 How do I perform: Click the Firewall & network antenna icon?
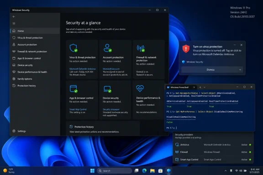pos(141,48)
